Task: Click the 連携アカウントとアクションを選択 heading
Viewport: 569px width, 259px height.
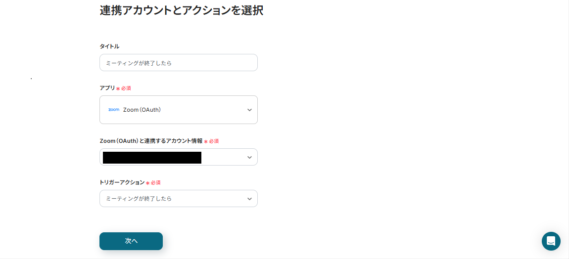Action: [181, 10]
